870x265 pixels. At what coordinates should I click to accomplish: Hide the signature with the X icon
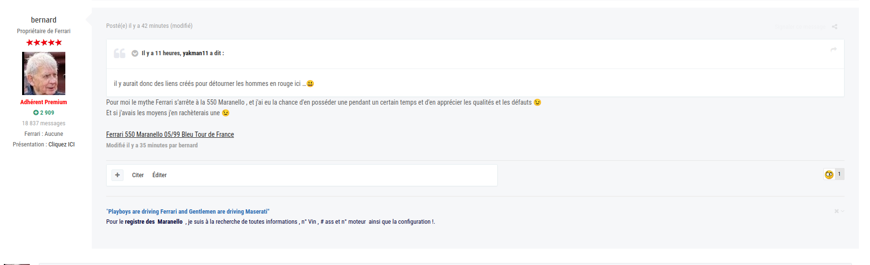[x=836, y=211]
